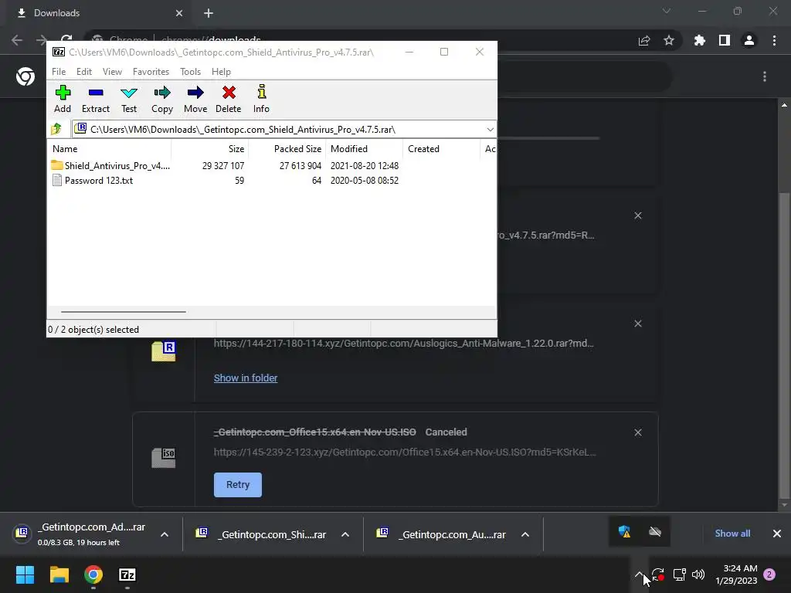This screenshot has height=593, width=791.
Task: Sort by the Size column header
Action: (x=210, y=149)
